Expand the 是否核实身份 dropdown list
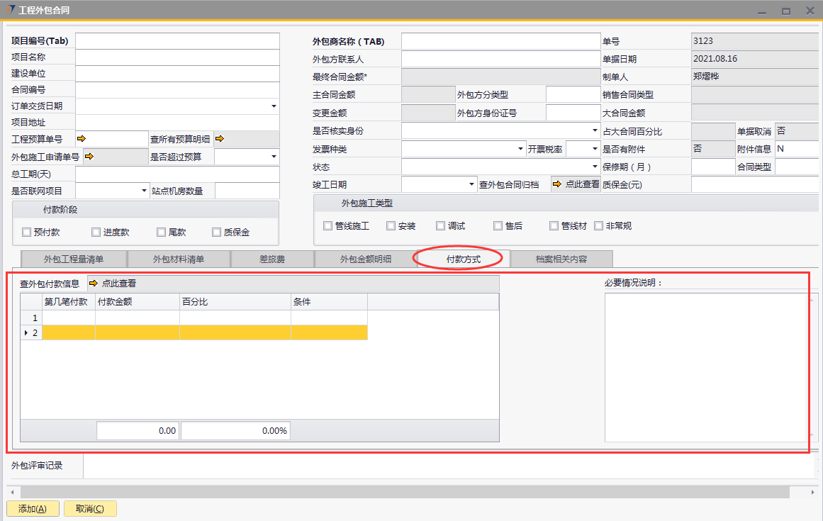This screenshot has height=521, width=823. pos(595,131)
